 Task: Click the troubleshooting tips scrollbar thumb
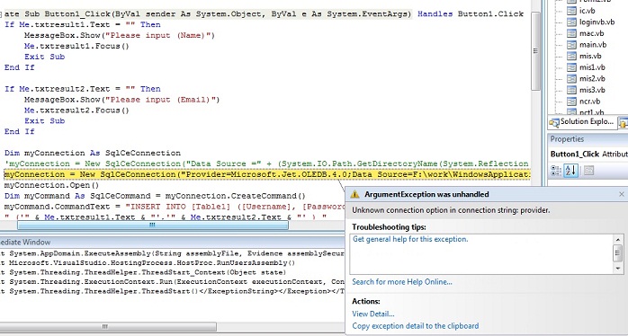[x=617, y=252]
